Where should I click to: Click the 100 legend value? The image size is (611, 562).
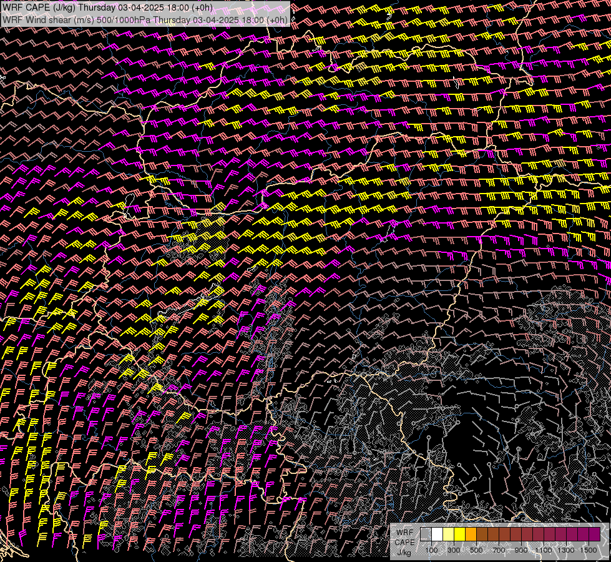tap(431, 550)
